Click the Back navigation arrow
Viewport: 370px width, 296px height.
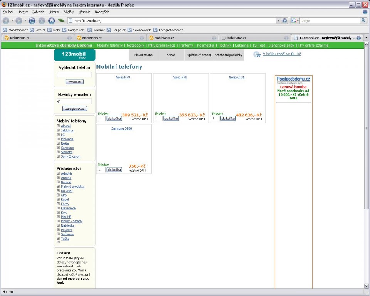pos(6,21)
